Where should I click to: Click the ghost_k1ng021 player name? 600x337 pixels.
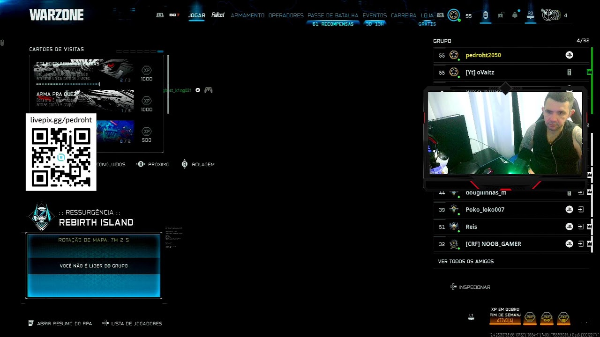pyautogui.click(x=177, y=90)
